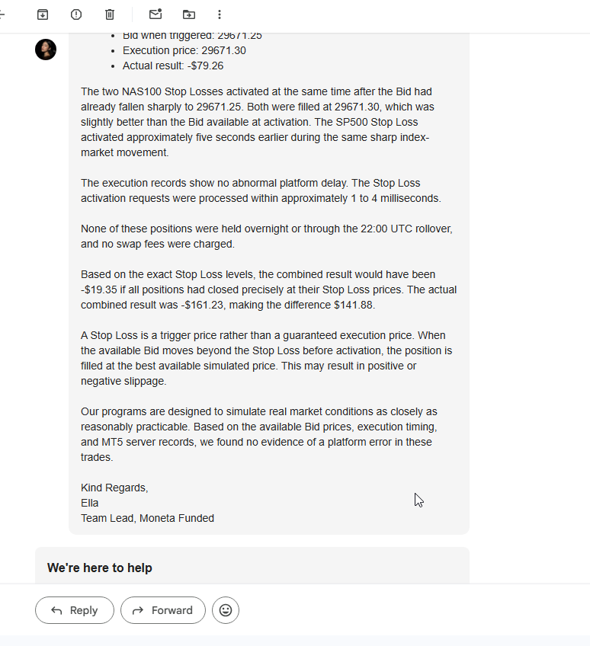Mark the email as unread
The width and height of the screenshot is (590, 646).
point(156,14)
